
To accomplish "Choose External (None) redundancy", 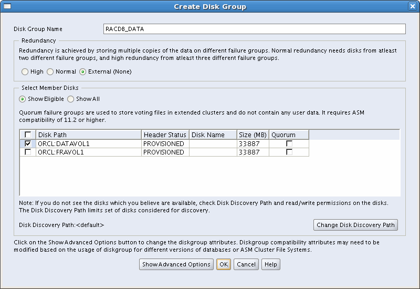I will click(x=82, y=71).
